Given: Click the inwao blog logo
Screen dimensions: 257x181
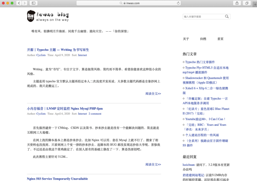Looking at the screenshot, I should pos(48,16).
